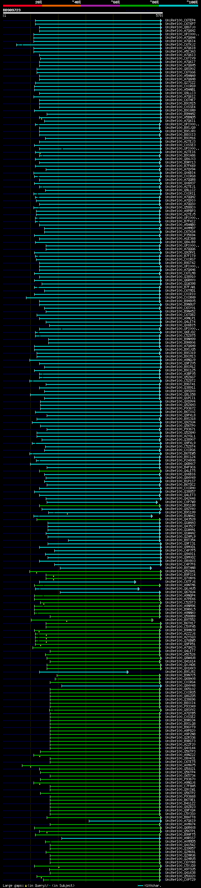Select hit label UniRef100_B1NA42
Image resolution: width=201 pixels, height=888 pixels.
pyautogui.click(x=180, y=516)
